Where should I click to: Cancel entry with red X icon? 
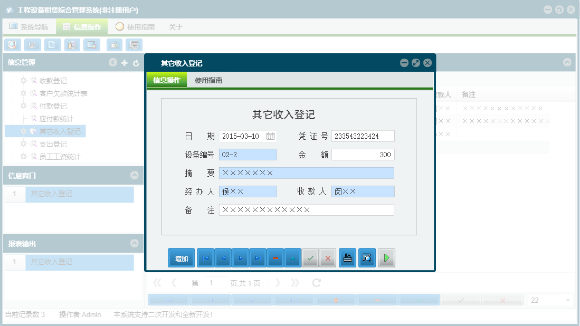[328, 257]
